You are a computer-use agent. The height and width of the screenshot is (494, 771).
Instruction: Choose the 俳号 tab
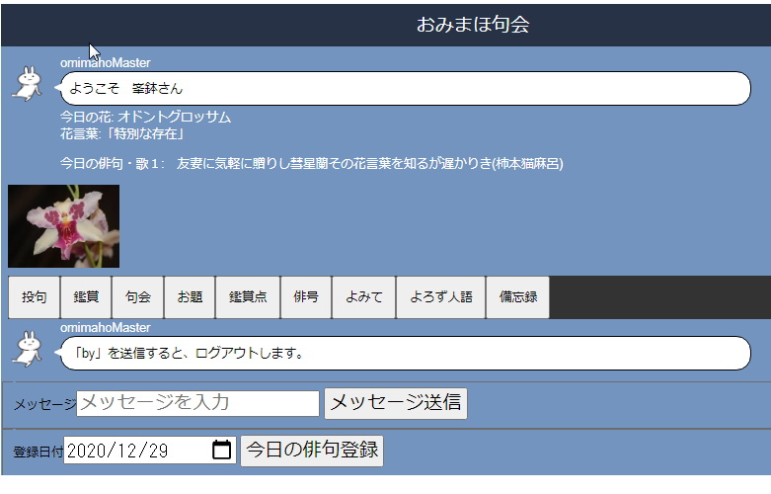[306, 297]
